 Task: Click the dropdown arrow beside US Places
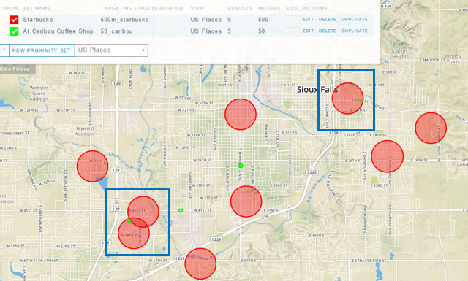coord(143,50)
